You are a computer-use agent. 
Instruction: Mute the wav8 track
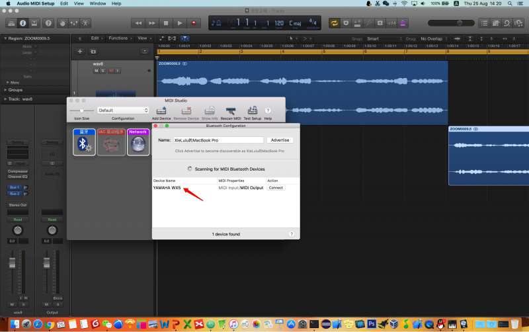(96, 70)
